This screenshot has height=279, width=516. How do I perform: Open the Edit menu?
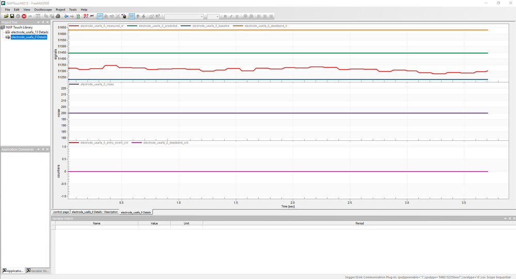pyautogui.click(x=17, y=9)
